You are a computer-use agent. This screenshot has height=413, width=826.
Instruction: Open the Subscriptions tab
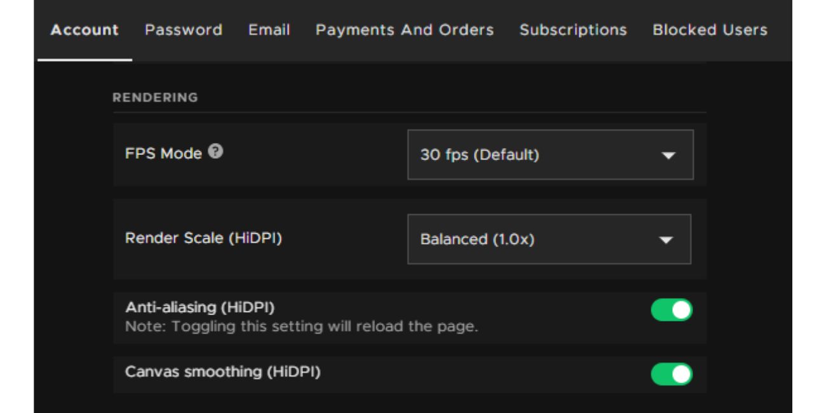click(x=575, y=29)
